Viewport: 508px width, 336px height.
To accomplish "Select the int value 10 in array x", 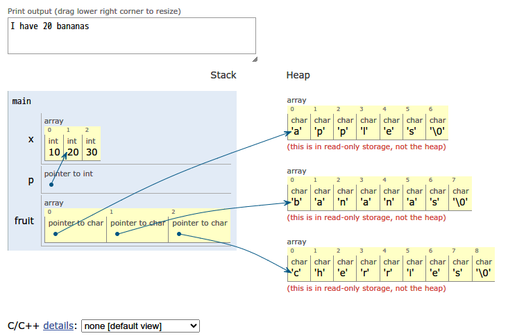I will pos(54,152).
